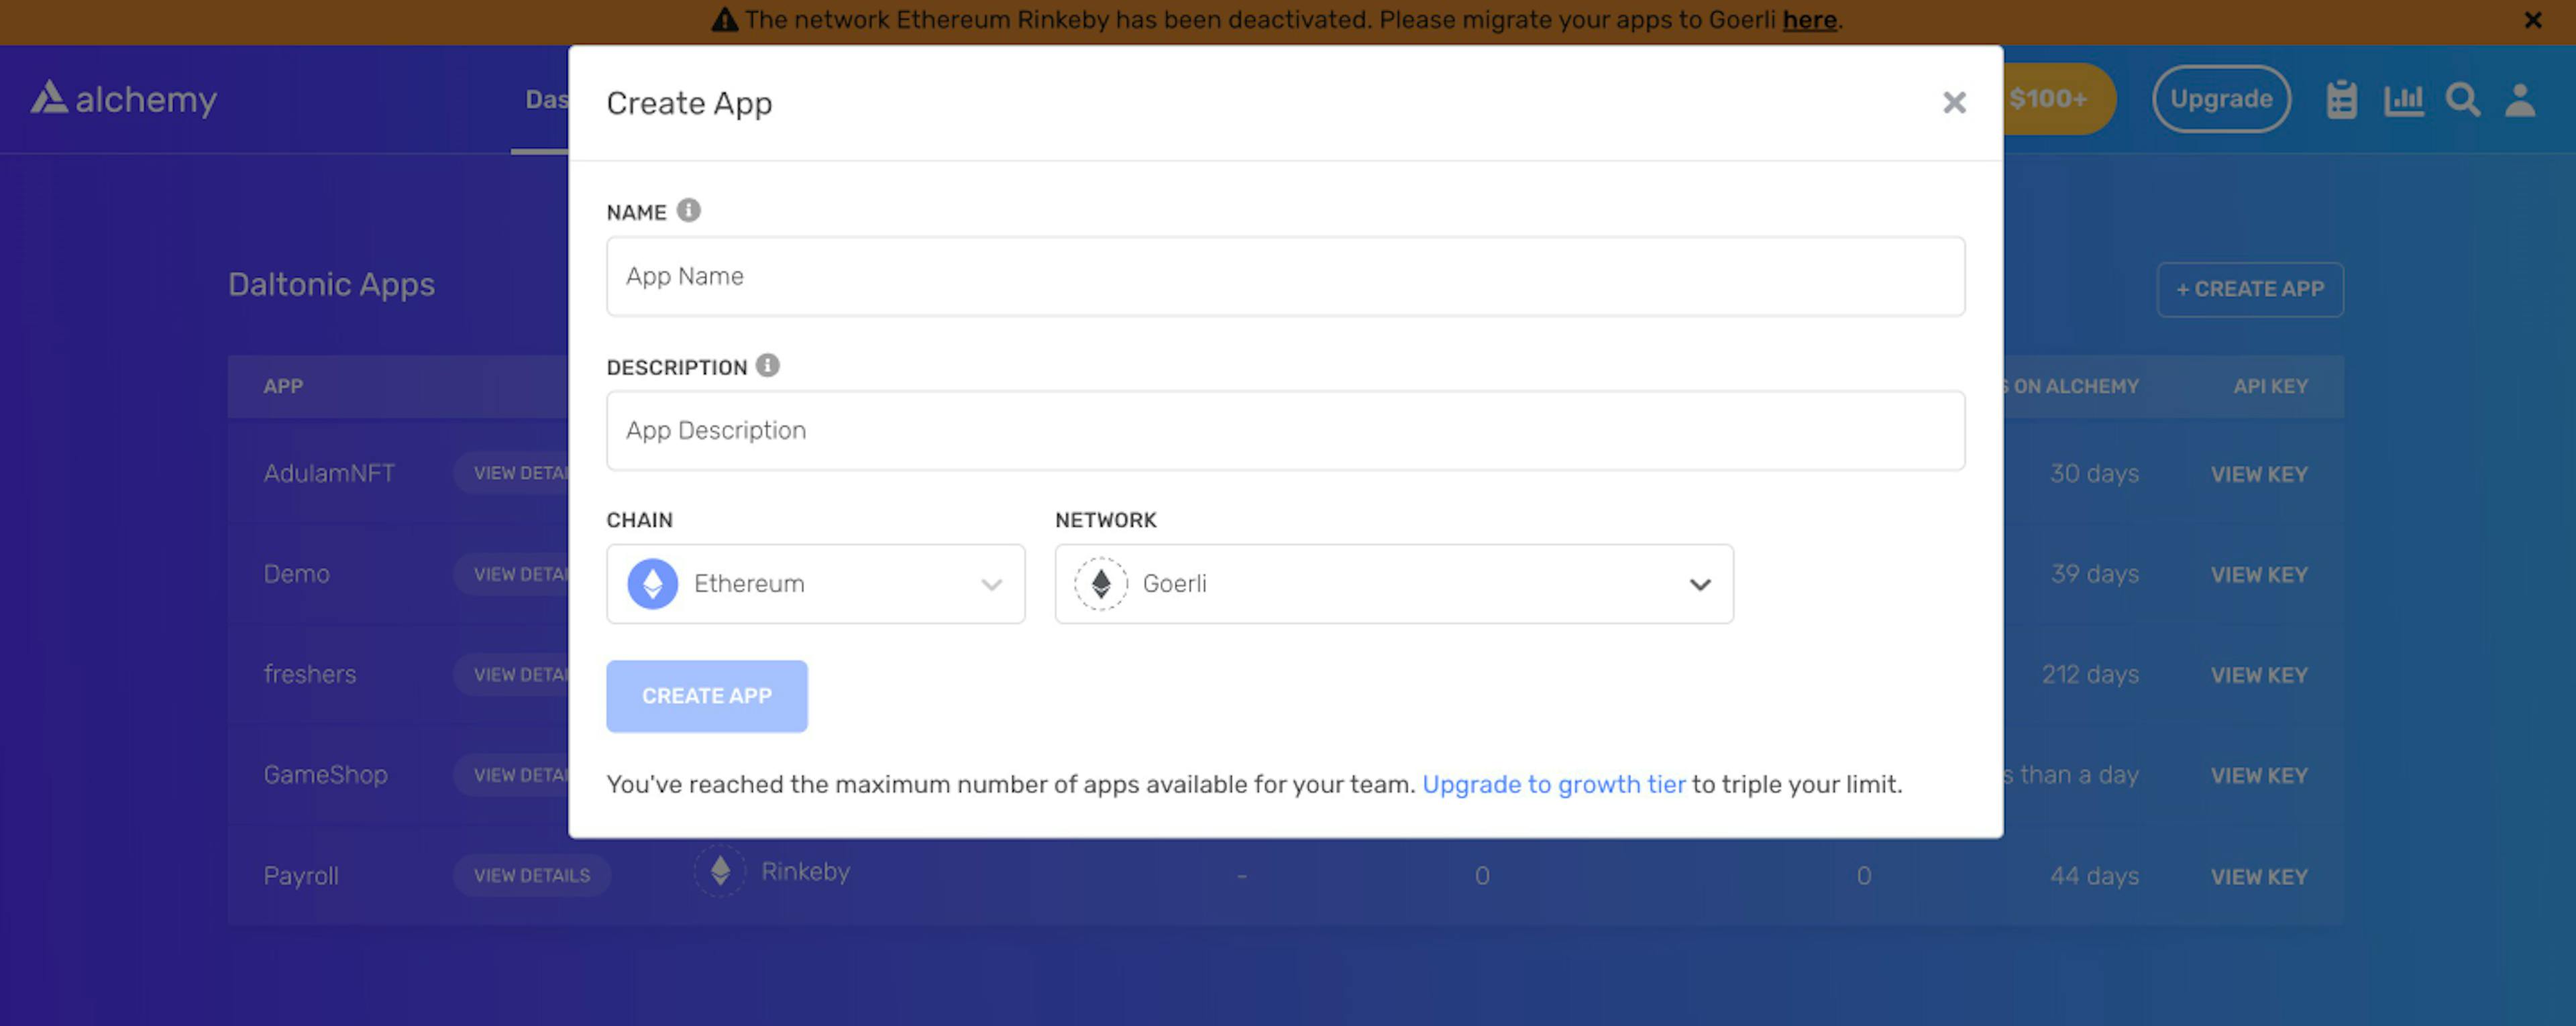Click the '44 days' cell in the Payroll row
Viewport: 2576px width, 1026px height.
coord(2094,876)
